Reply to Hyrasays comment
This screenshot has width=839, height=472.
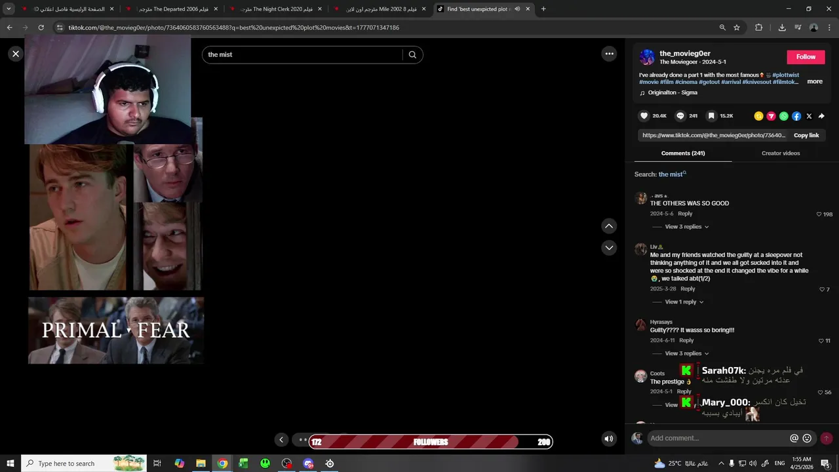[x=686, y=340]
